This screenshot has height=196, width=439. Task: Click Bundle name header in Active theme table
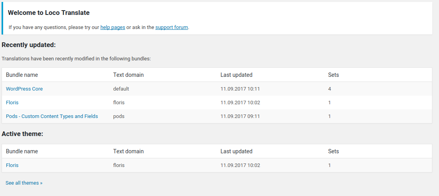click(22, 151)
